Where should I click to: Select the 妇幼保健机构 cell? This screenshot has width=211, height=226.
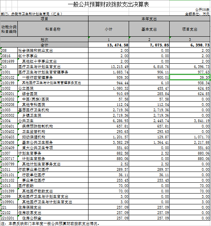tap(53, 137)
